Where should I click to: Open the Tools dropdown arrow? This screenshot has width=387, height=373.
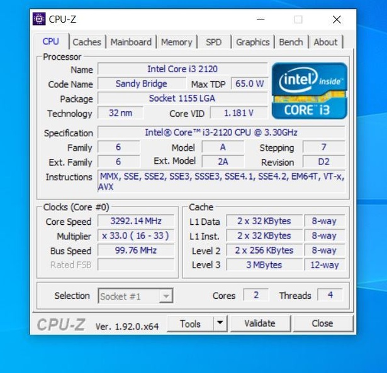pyautogui.click(x=220, y=323)
